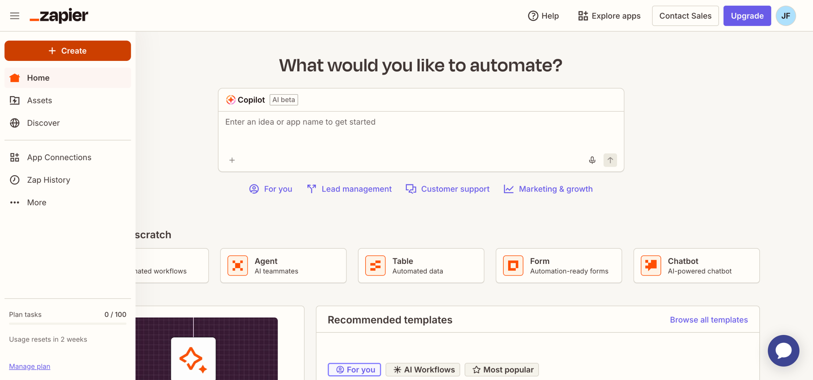This screenshot has height=380, width=813.
Task: Click the JF profile avatar
Action: 786,16
